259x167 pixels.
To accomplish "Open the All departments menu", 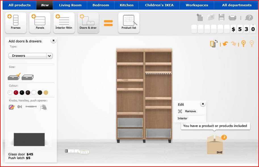I will [237, 5].
